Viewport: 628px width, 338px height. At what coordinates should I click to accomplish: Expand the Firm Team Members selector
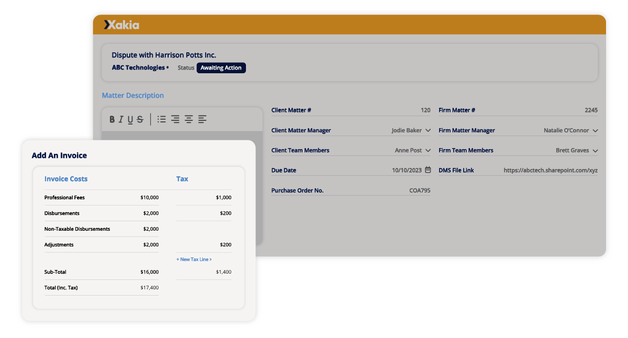[595, 150]
